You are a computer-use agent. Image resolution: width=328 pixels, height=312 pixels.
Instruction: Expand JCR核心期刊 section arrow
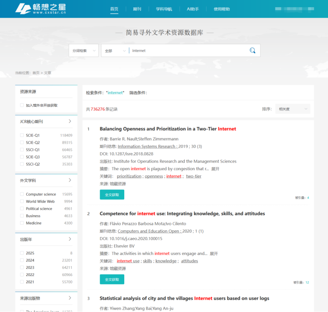click(x=70, y=121)
